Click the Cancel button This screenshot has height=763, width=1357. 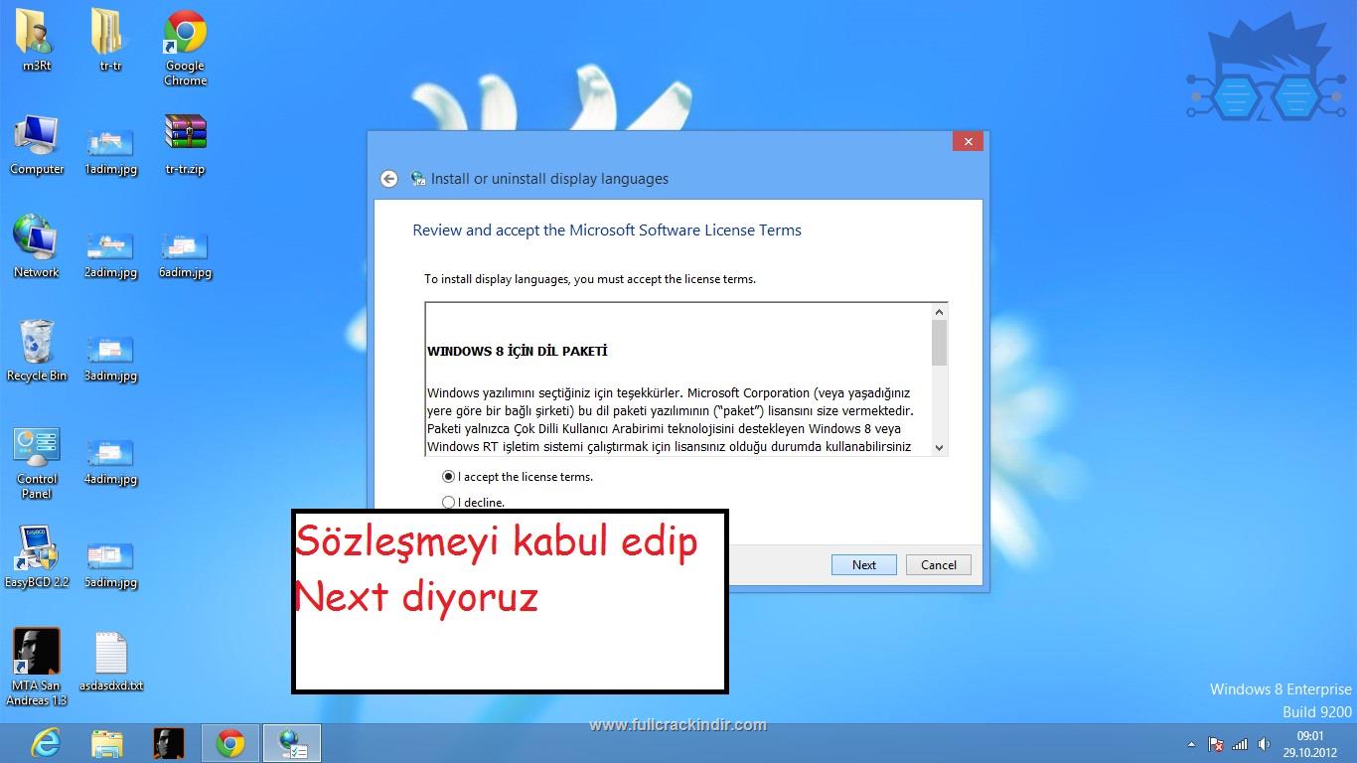(939, 564)
